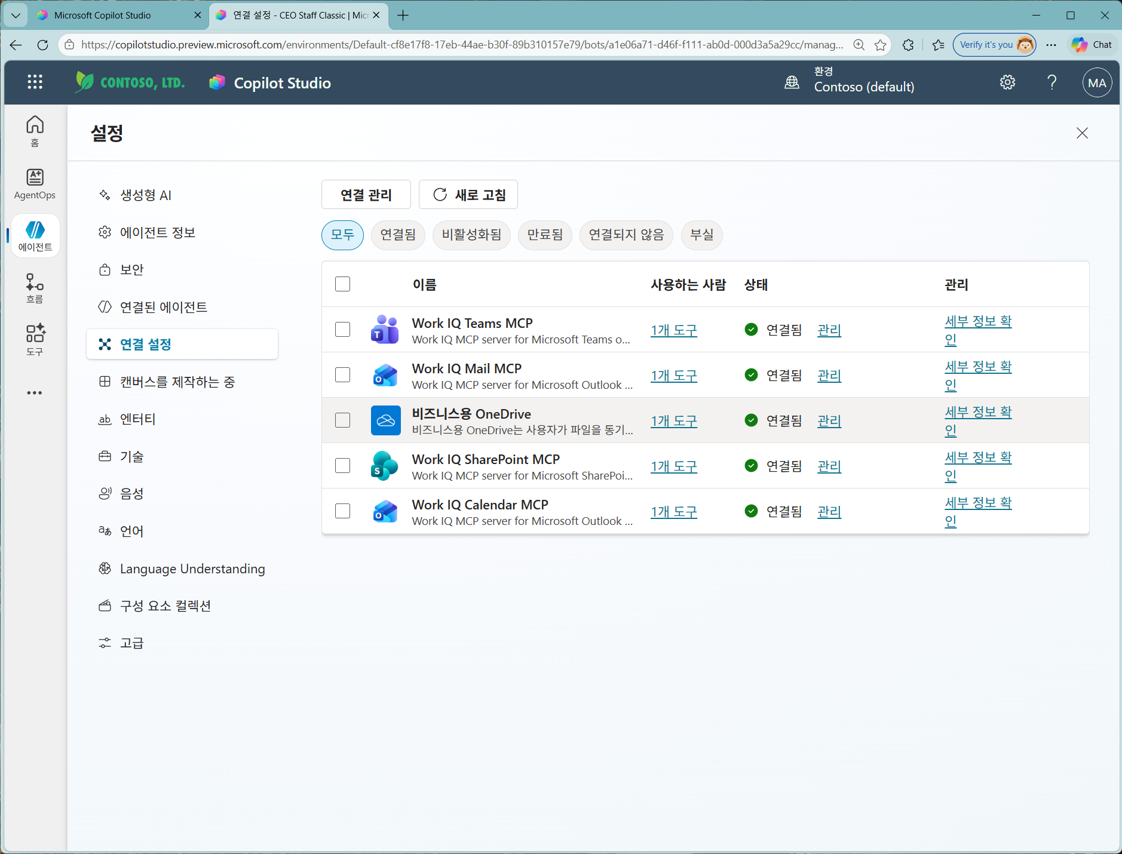This screenshot has width=1122, height=854.
Task: Open 1개 도구 link for Teams MCP
Action: point(674,330)
